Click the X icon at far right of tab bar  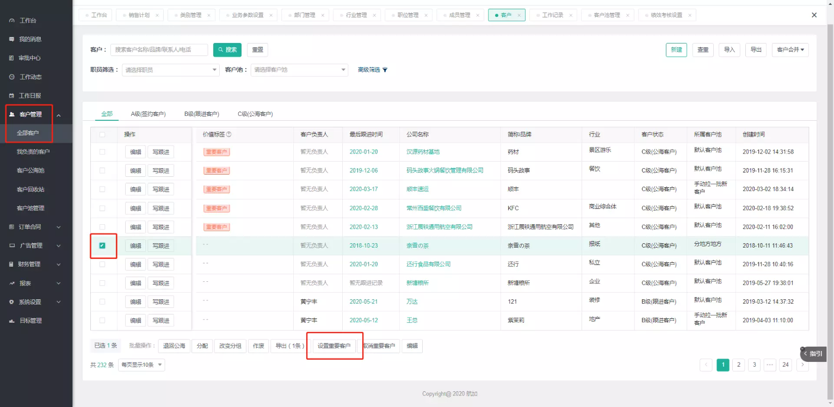[x=814, y=15]
